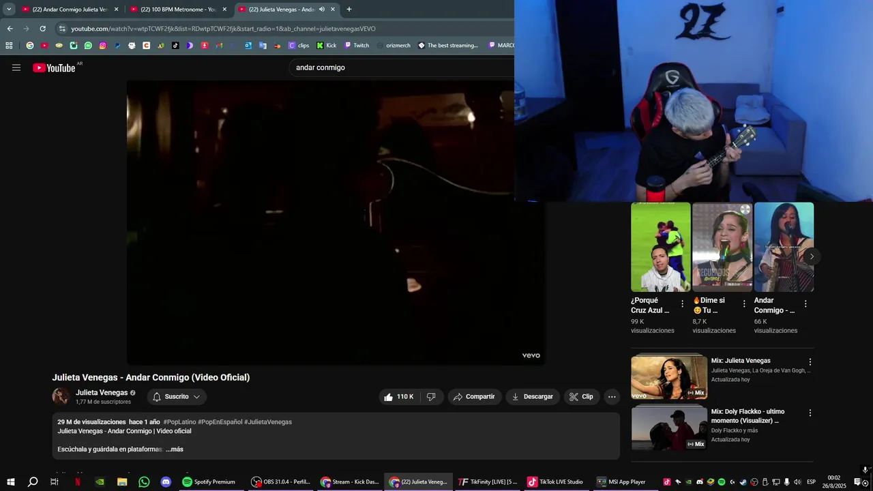Switch to TikFinity [LIVE] window
The image size is (873, 491).
[488, 482]
